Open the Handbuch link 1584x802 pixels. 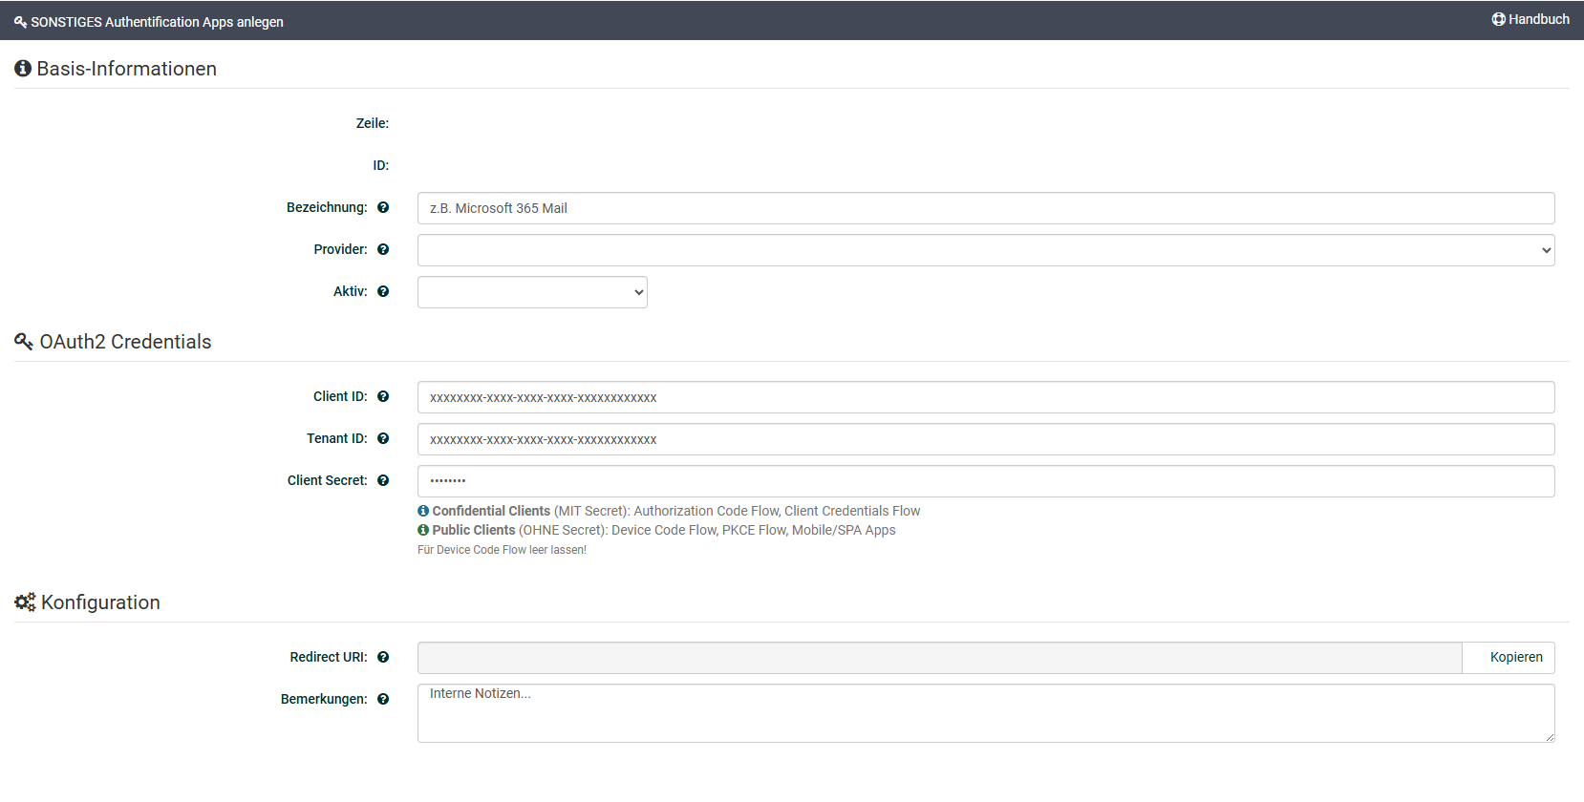1530,19
